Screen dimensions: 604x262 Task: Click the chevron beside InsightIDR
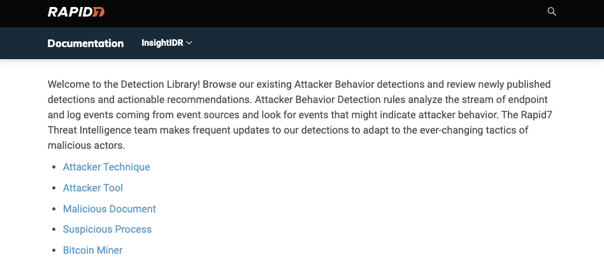[x=189, y=43]
